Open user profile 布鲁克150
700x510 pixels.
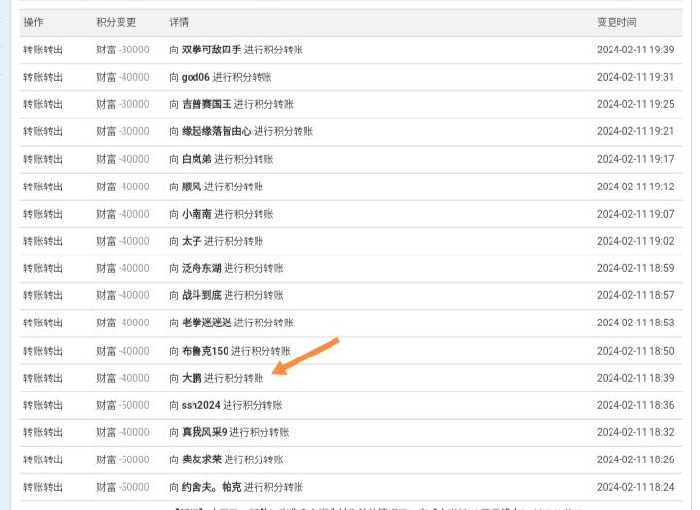tap(205, 351)
